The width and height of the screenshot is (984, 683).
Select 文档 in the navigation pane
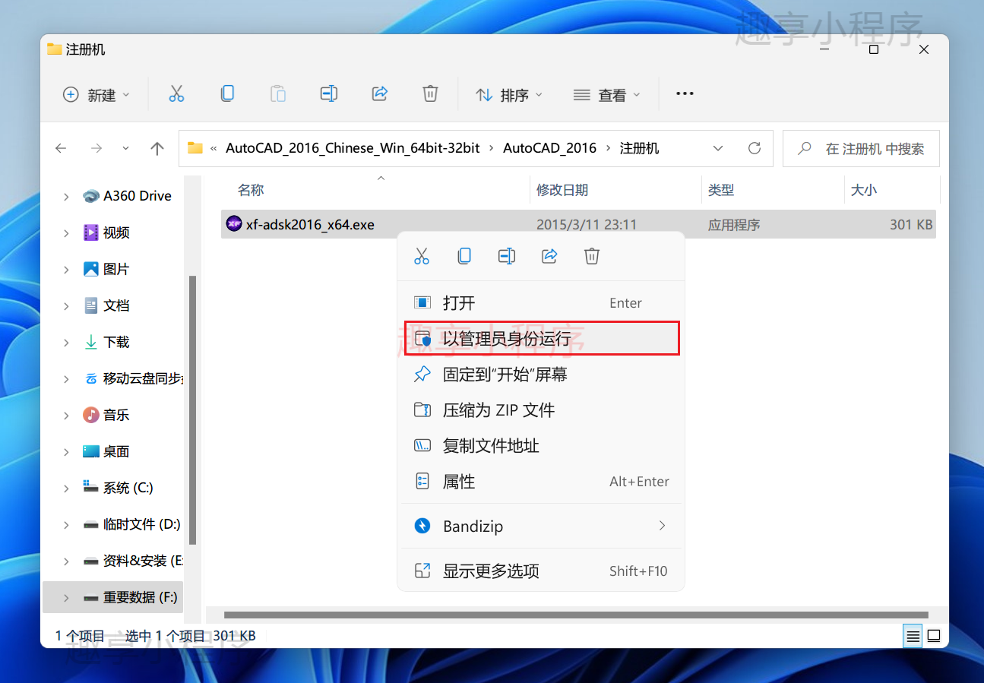point(116,305)
